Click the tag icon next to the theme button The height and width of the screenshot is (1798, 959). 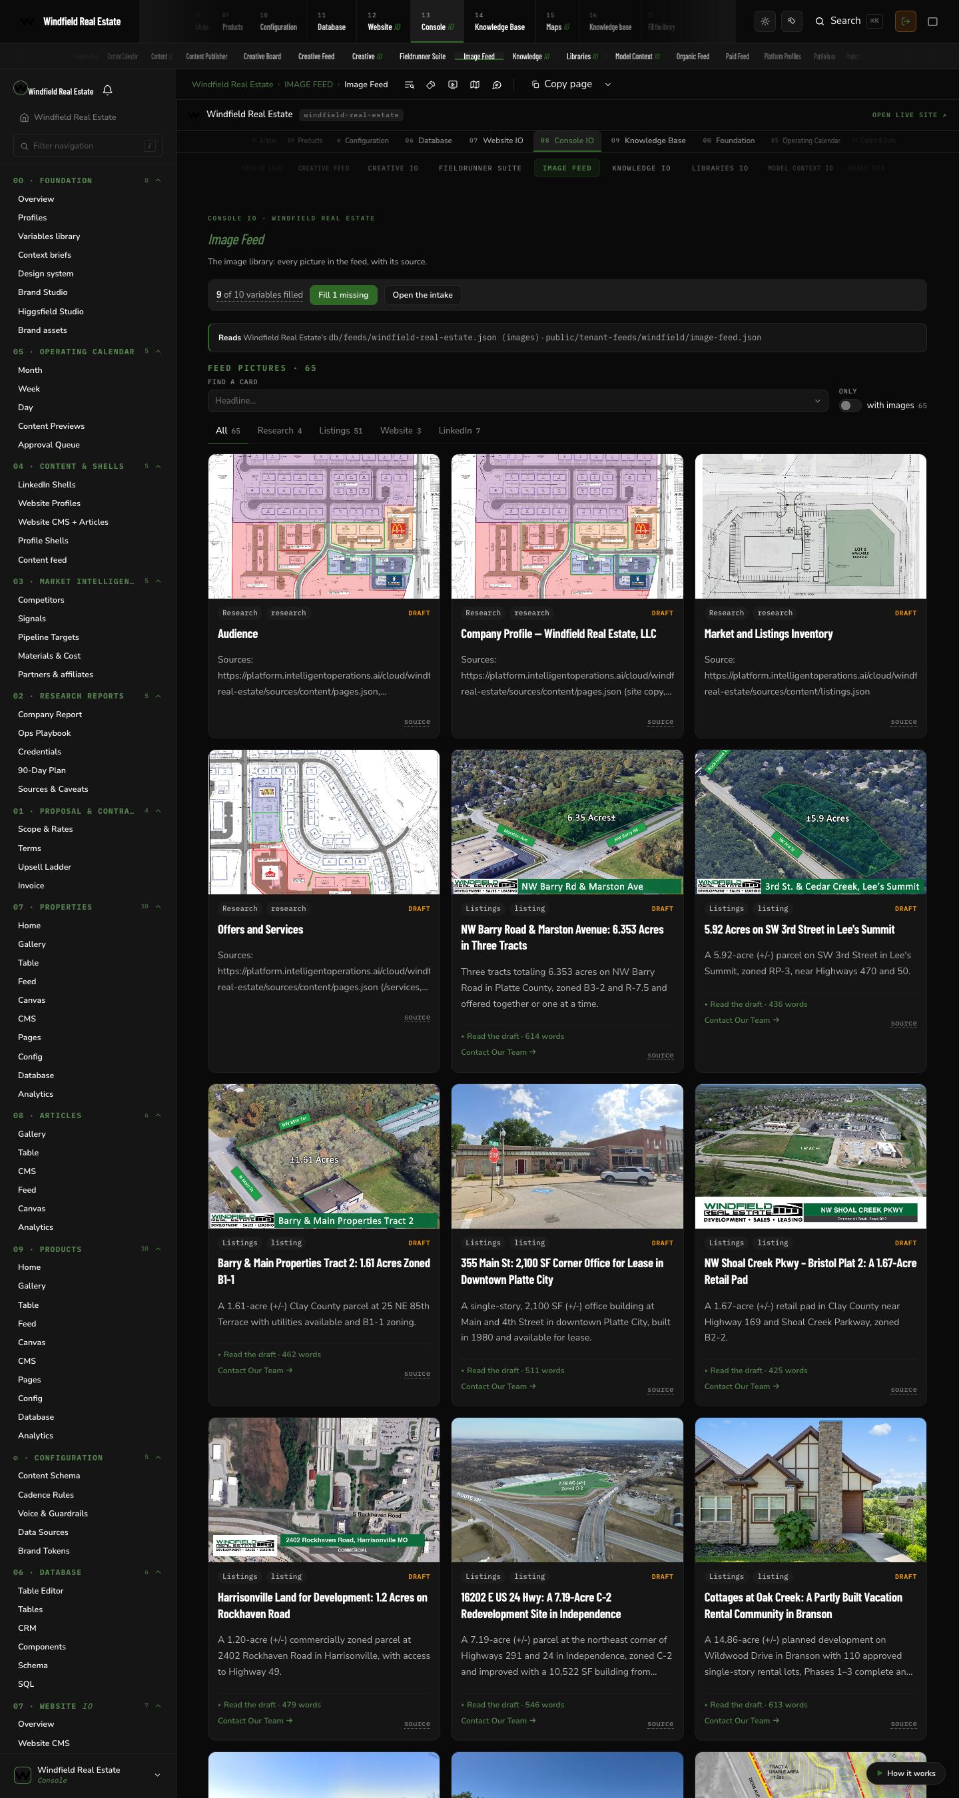pos(791,21)
